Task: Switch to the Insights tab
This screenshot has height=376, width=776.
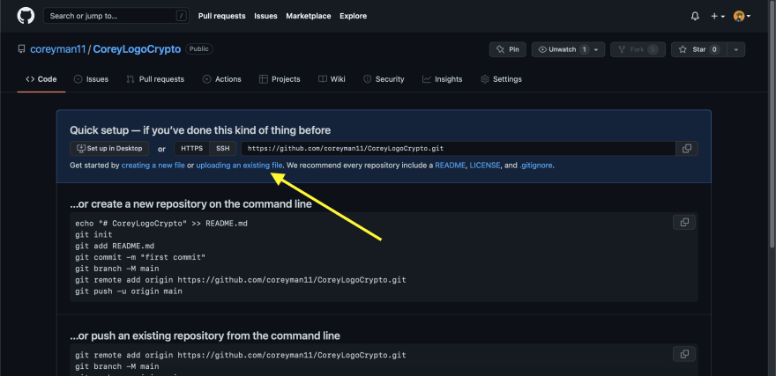Action: [x=443, y=79]
